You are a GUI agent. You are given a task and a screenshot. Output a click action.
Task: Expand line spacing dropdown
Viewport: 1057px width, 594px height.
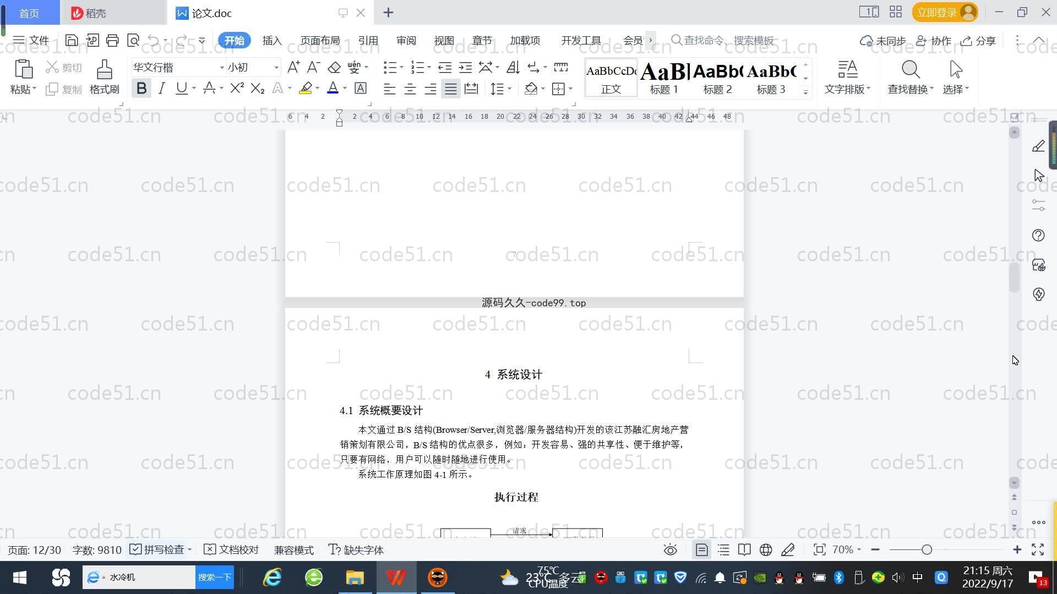(510, 89)
